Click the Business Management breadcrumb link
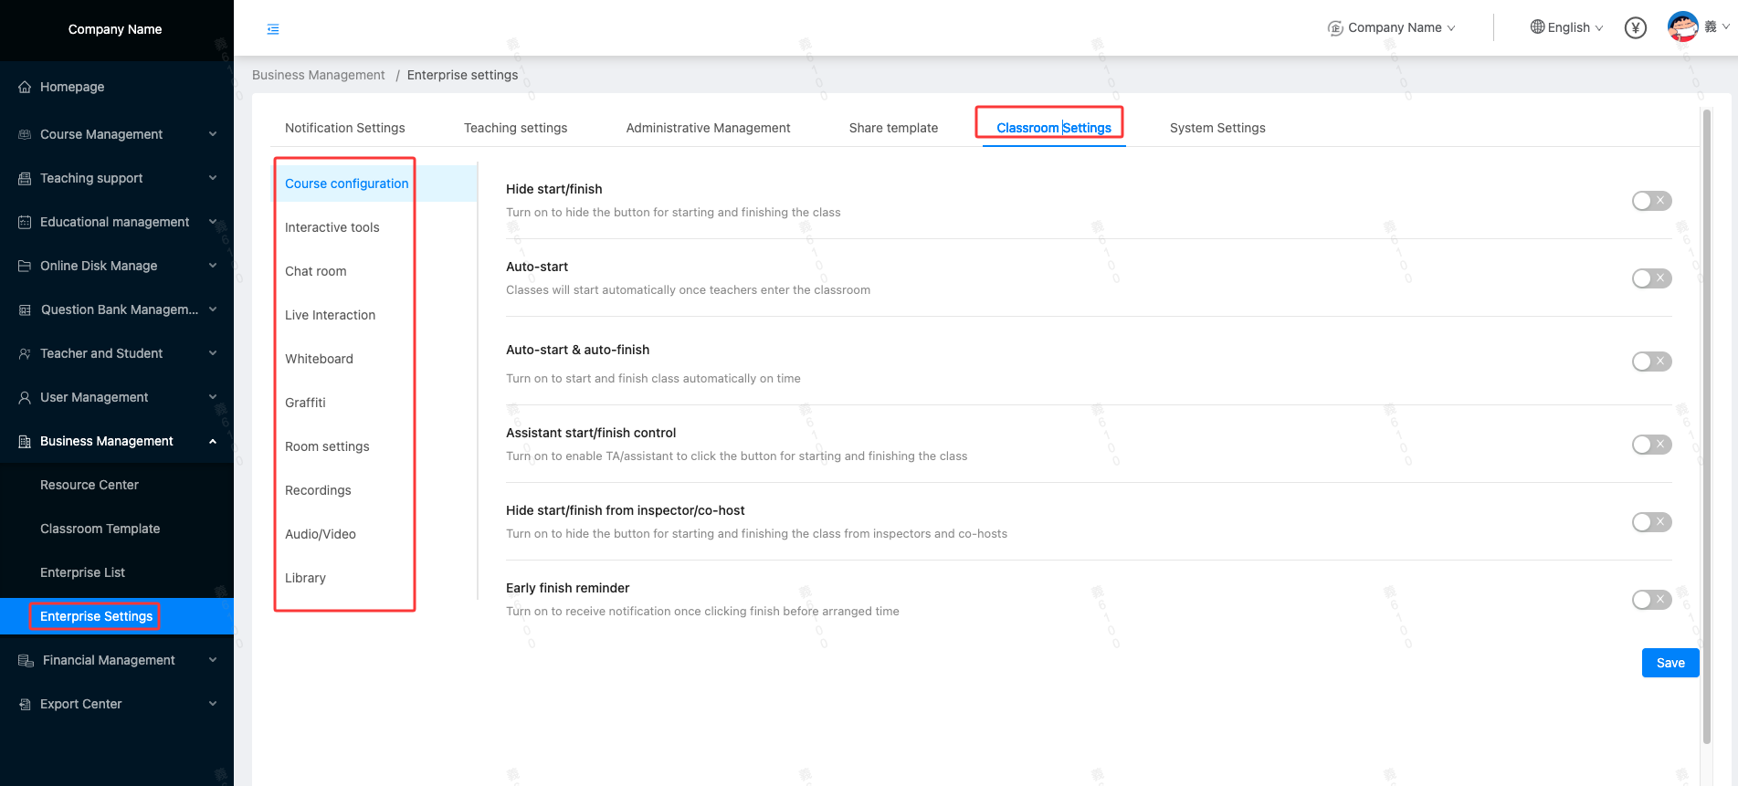Screen dimensions: 1738x786 click(x=318, y=75)
